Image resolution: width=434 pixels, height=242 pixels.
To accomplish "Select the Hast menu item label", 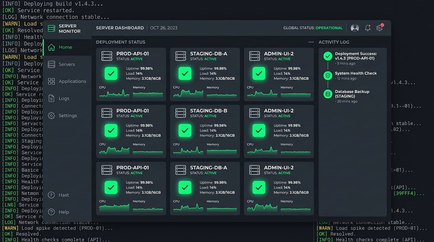I will [64, 195].
